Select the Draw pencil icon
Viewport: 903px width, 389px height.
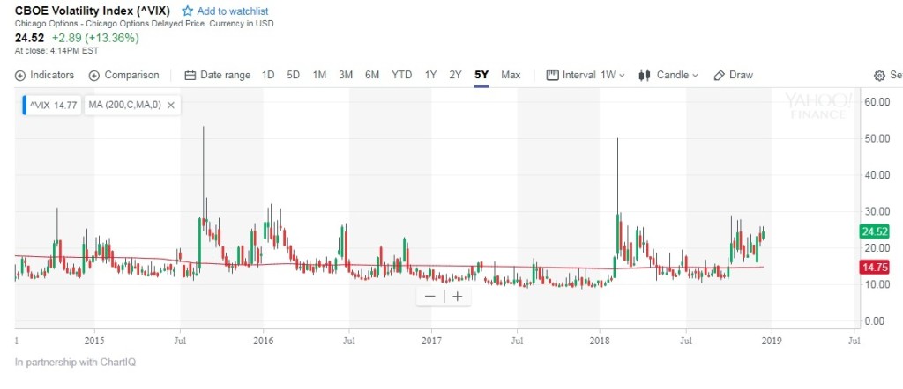tap(719, 76)
